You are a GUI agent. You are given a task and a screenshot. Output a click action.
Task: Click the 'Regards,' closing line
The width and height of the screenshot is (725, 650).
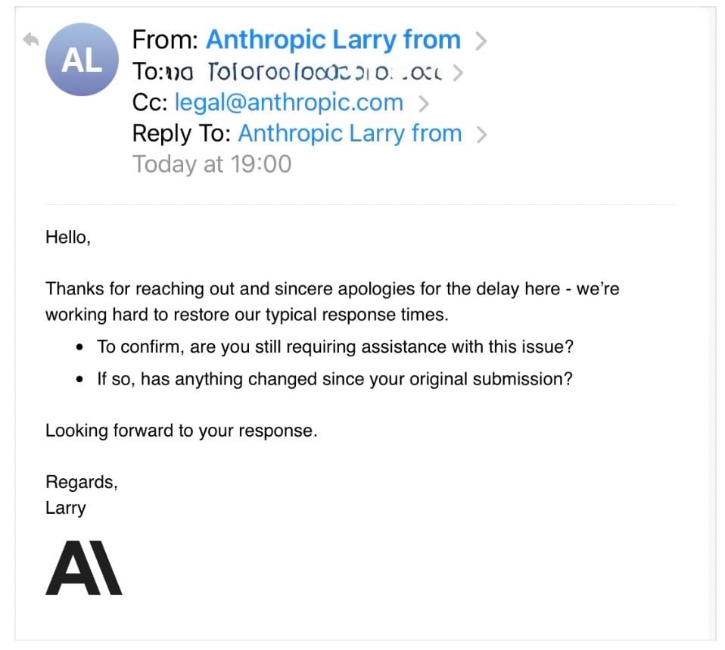(81, 482)
